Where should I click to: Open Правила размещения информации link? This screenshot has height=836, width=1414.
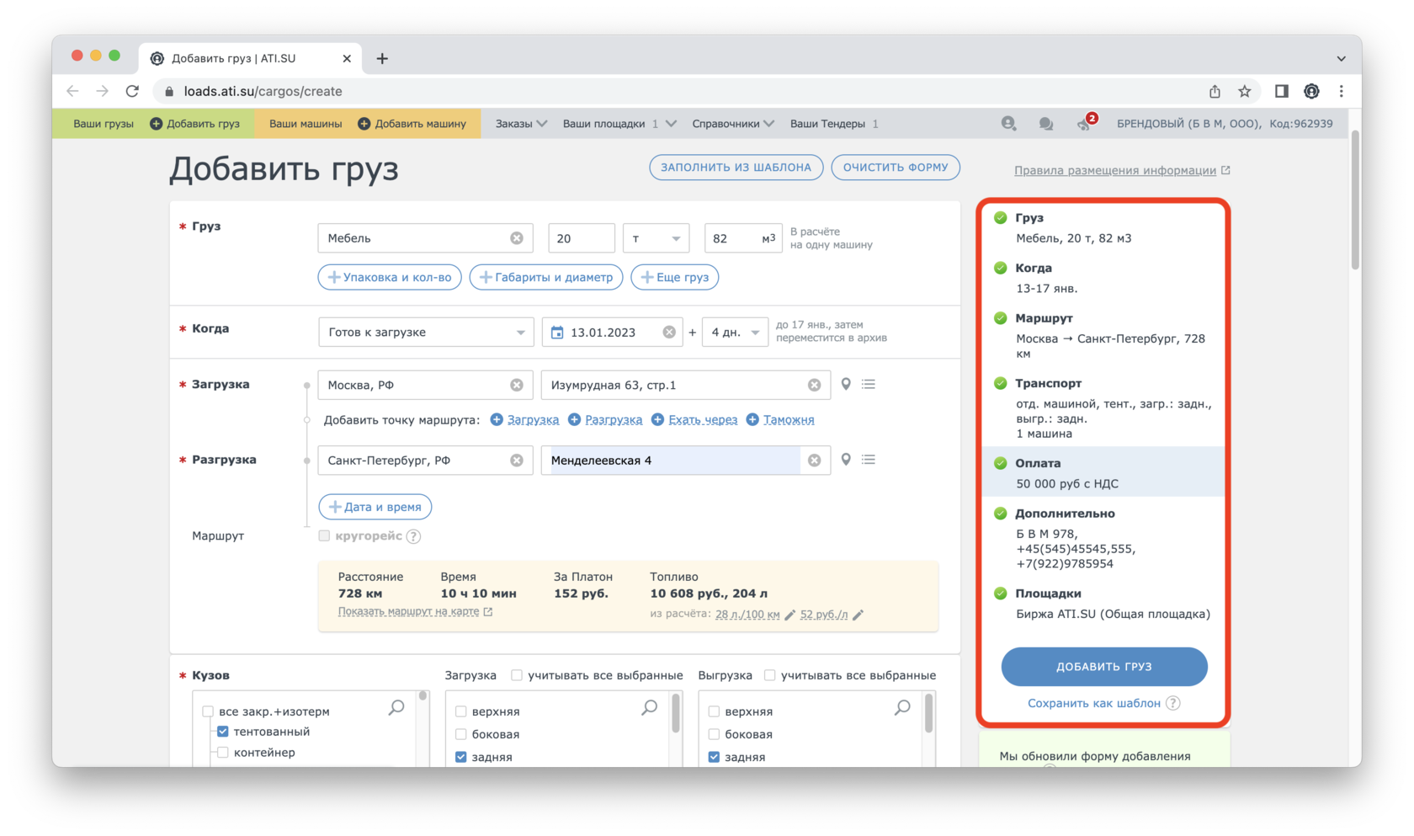(1122, 170)
